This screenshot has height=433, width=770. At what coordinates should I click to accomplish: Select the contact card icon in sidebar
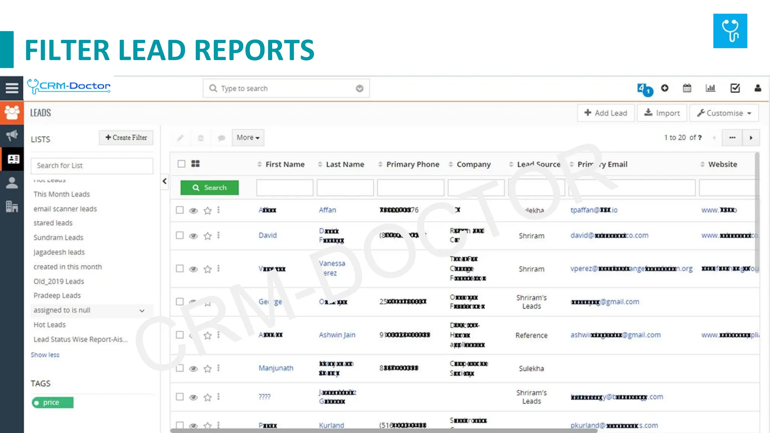coord(13,159)
